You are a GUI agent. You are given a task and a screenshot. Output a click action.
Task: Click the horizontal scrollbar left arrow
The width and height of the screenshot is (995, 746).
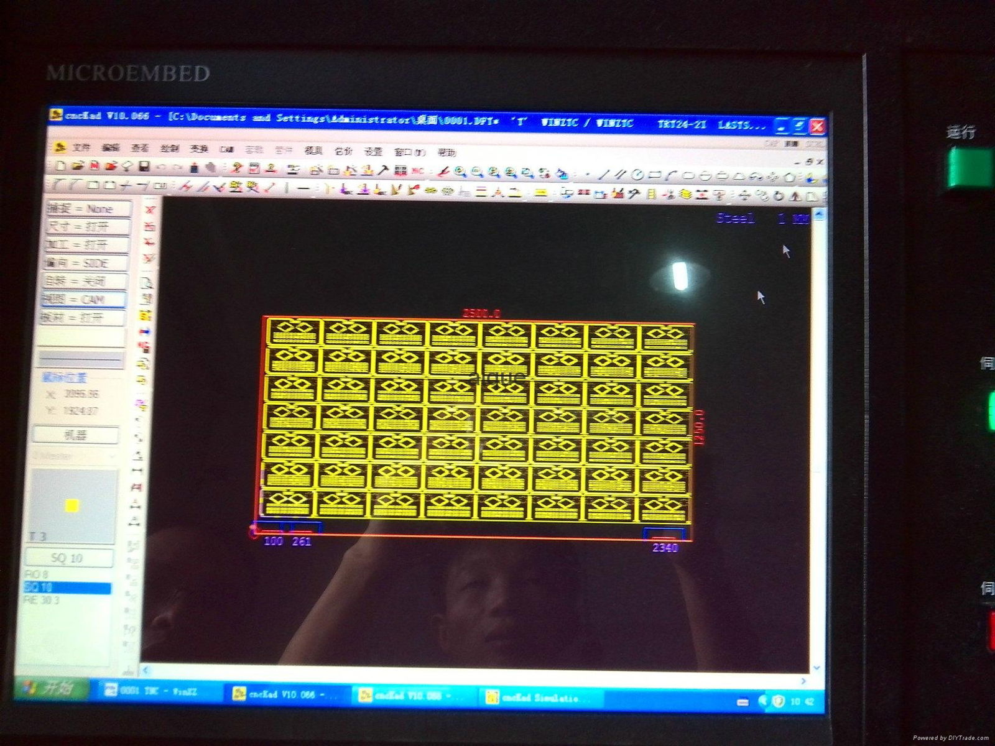[x=147, y=670]
